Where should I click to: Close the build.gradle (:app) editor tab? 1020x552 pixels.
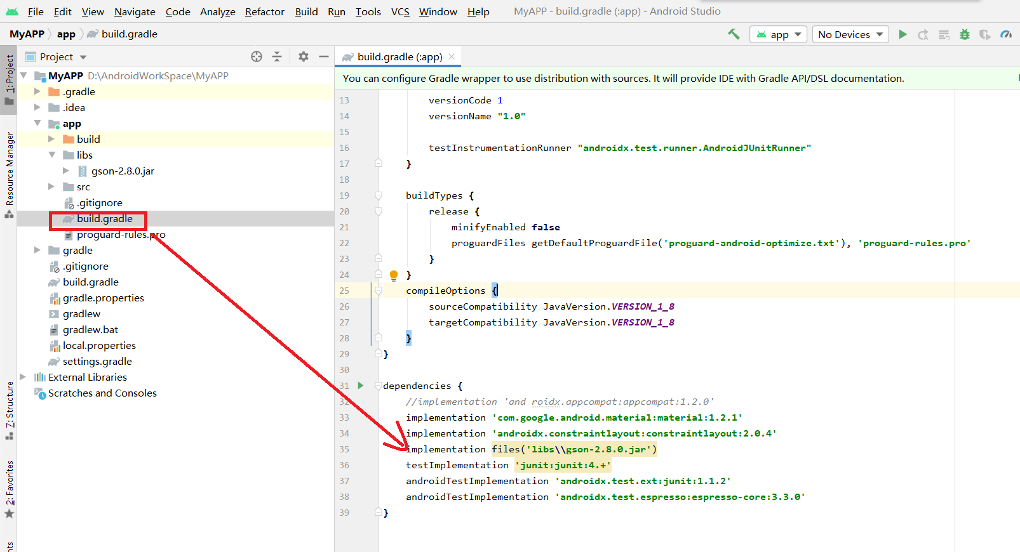point(452,56)
